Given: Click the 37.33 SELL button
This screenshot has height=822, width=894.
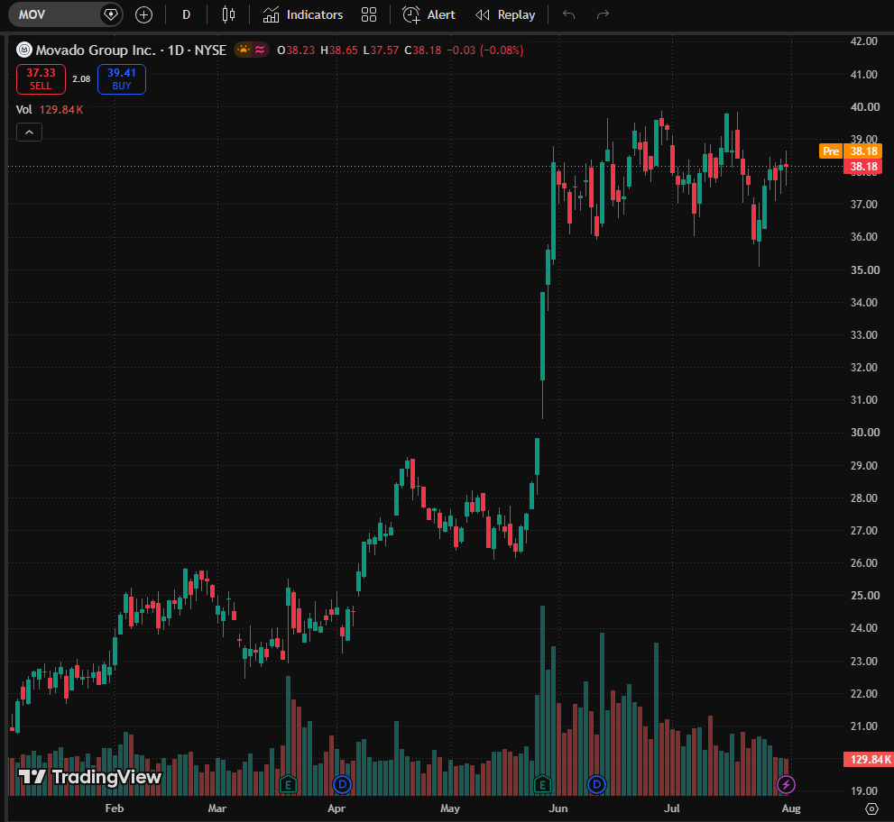Looking at the screenshot, I should coord(41,78).
